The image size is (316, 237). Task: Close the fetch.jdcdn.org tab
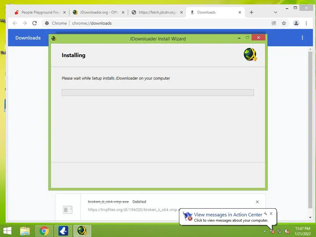click(x=181, y=12)
